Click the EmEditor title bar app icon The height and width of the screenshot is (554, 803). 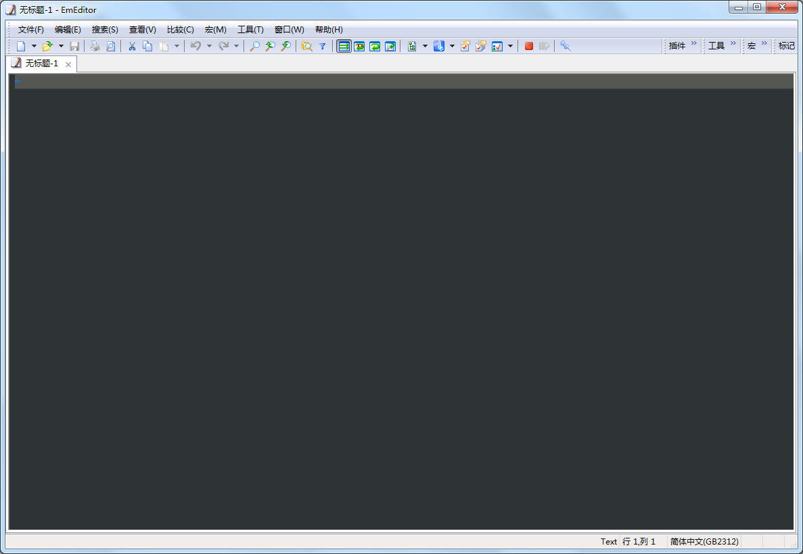click(x=11, y=9)
